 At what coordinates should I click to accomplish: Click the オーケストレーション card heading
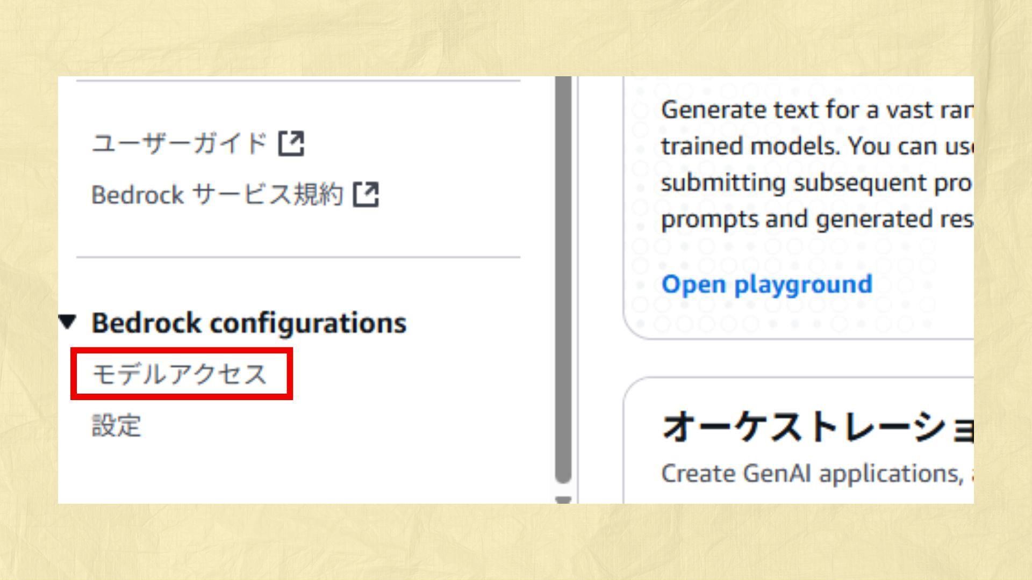pyautogui.click(x=817, y=427)
